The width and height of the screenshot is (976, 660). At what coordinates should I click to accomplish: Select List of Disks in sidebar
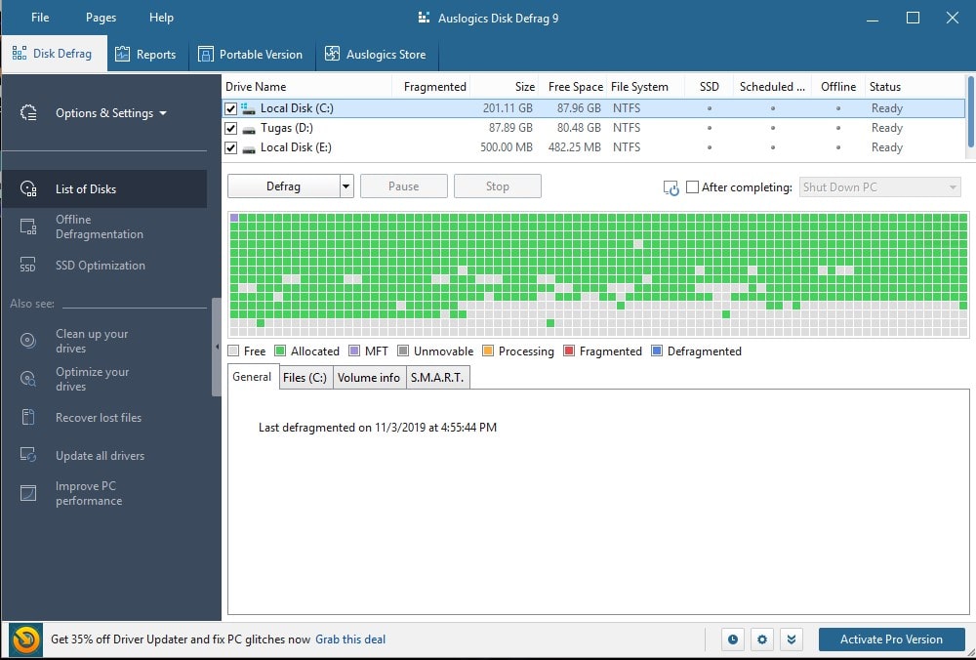(104, 188)
